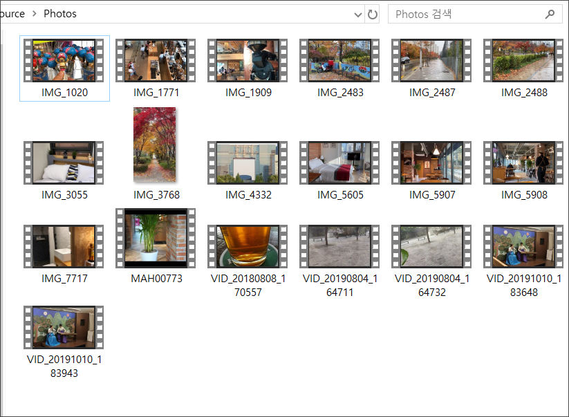
Task: Focus the Photos search box
Action: (x=475, y=14)
